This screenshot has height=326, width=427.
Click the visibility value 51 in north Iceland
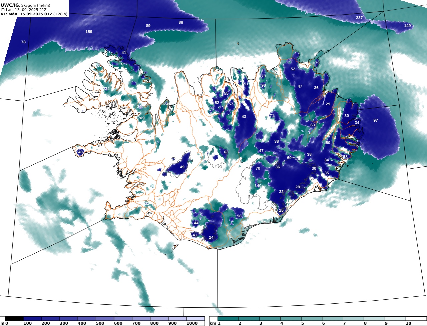point(246,84)
